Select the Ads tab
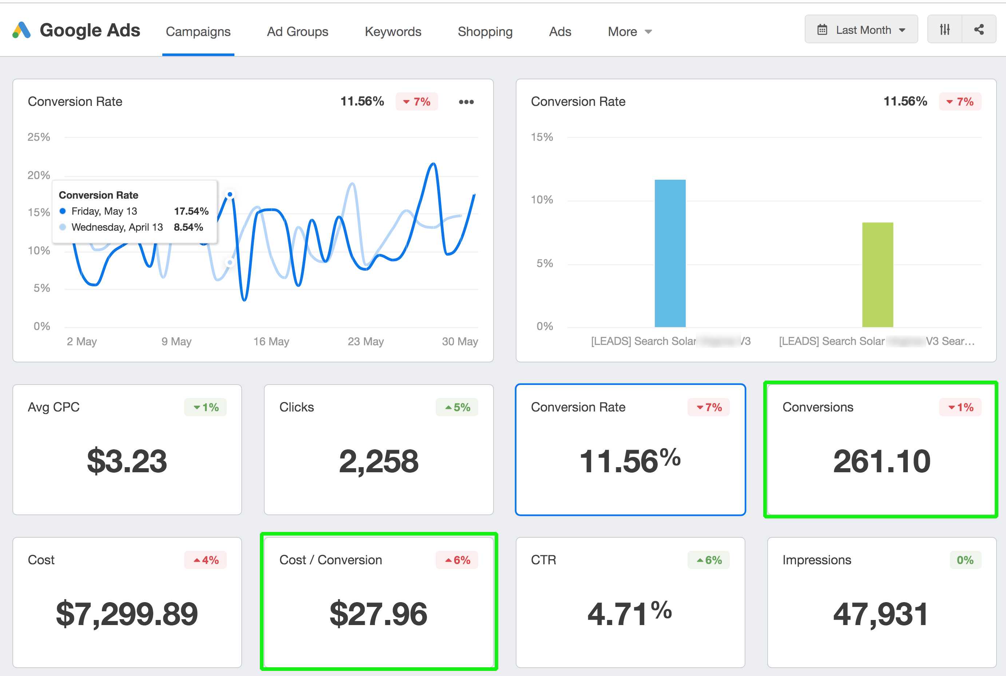1006x676 pixels. tap(560, 32)
